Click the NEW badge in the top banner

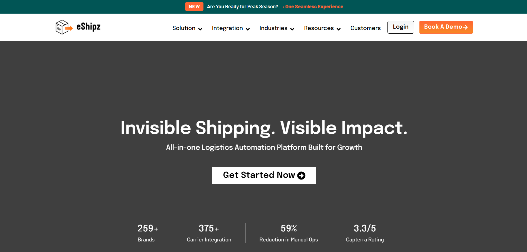tap(194, 7)
